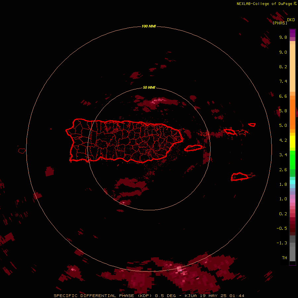Click the small Mona island outline in west
298x298 pixels.
pyautogui.click(x=22, y=151)
